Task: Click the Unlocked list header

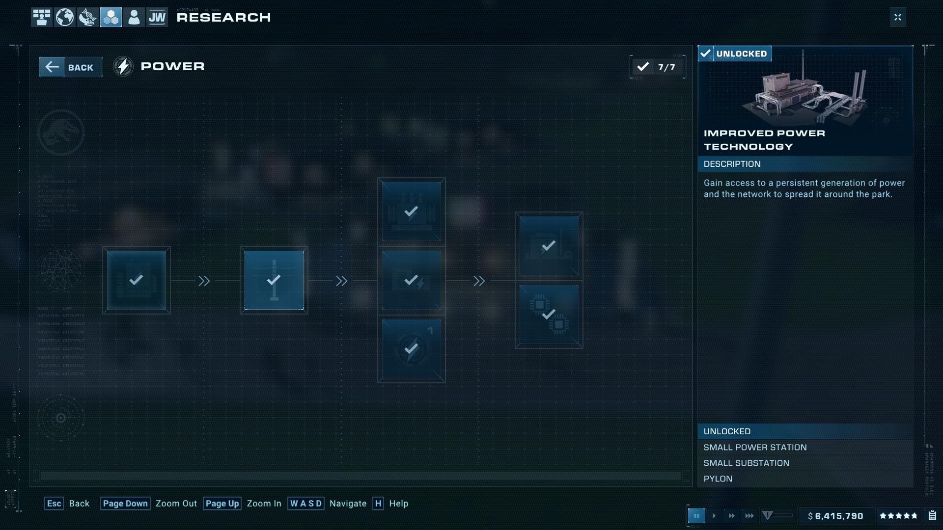Action: tap(805, 431)
